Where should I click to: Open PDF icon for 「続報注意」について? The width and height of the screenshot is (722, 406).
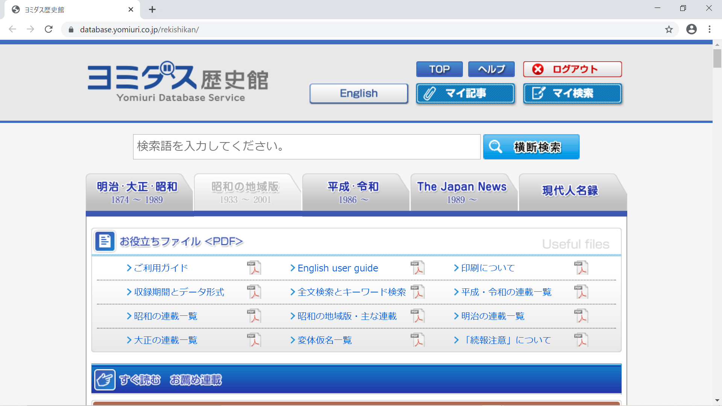[x=581, y=340]
